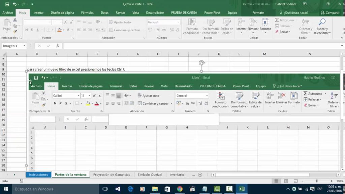Switch to Page Break Preview view

(x=295, y=181)
